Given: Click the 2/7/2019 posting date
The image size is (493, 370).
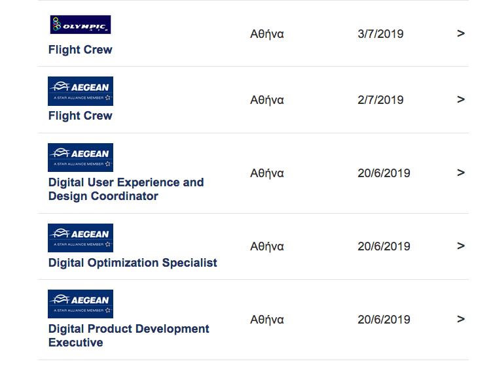Looking at the screenshot, I should (380, 100).
